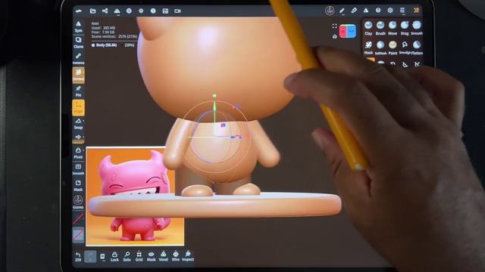
Task: Toggle Solo mode in bottom bar
Action: (x=127, y=256)
